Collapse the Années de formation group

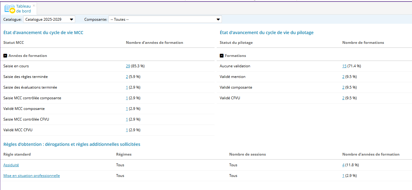[x=5, y=56]
